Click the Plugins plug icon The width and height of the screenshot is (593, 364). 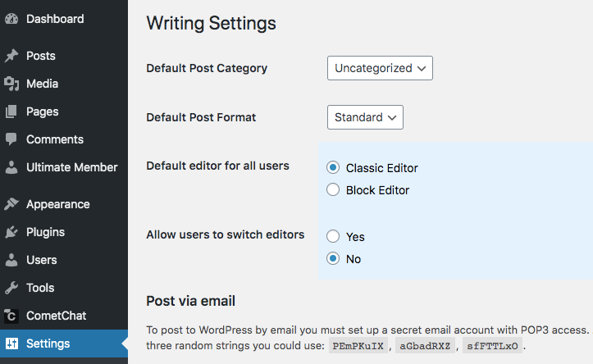(11, 232)
